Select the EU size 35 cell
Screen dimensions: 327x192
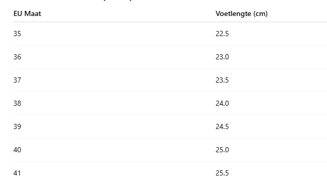(x=18, y=34)
